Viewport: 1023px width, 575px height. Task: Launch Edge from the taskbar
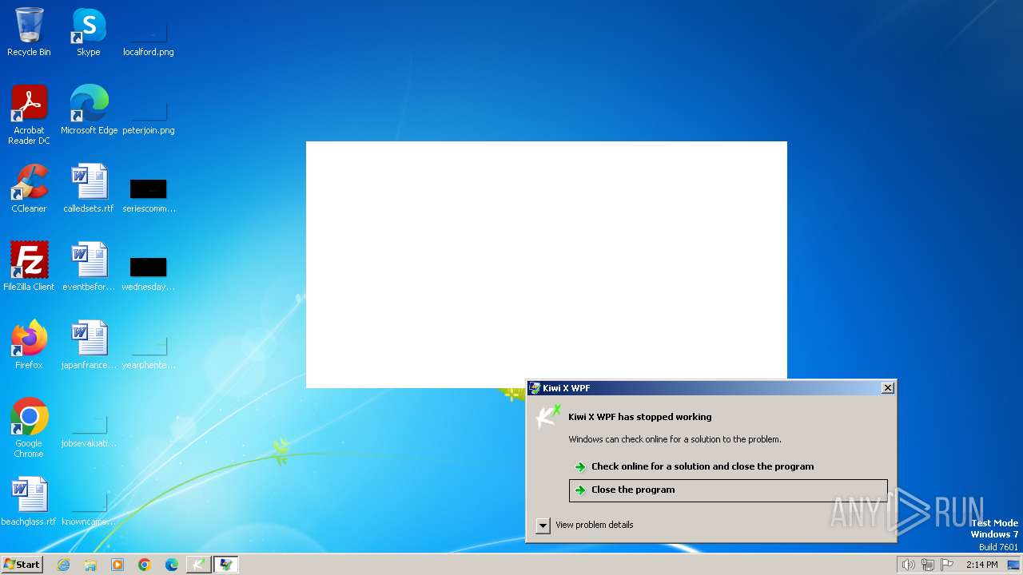(x=172, y=565)
